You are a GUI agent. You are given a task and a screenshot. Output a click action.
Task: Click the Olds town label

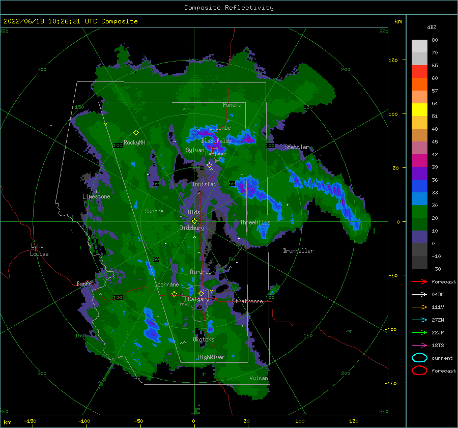point(194,212)
